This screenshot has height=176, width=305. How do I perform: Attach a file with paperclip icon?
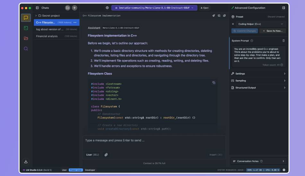106,155
